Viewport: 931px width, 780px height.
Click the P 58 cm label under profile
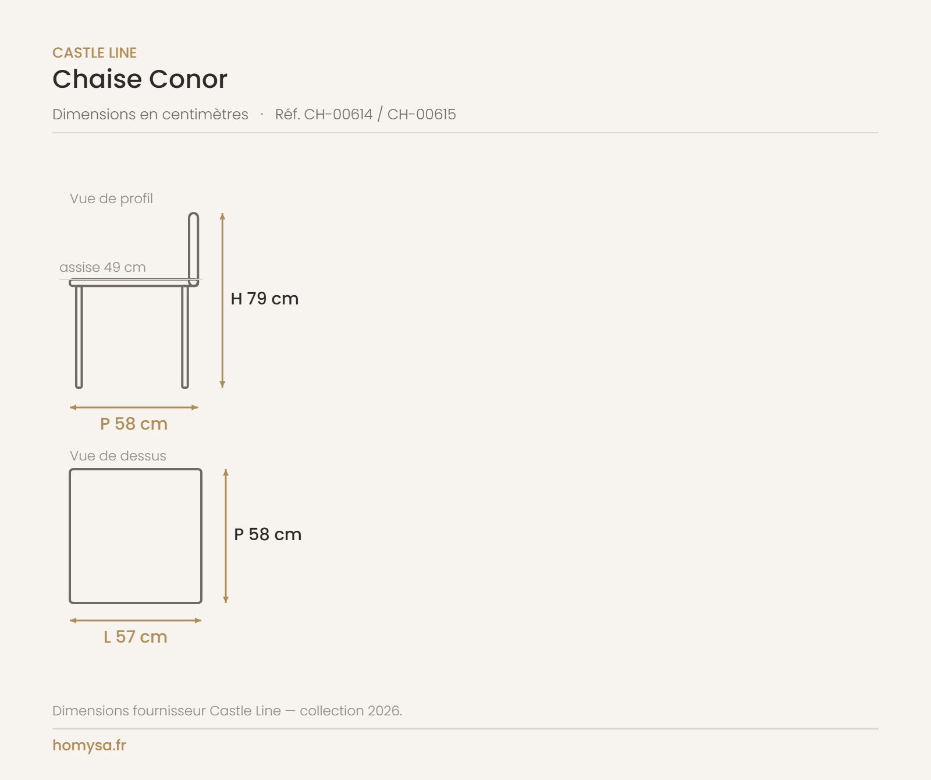134,424
